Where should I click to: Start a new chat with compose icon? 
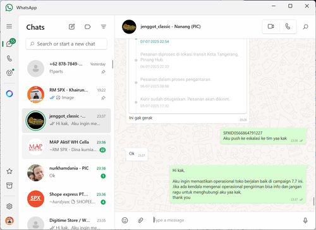tap(72, 27)
